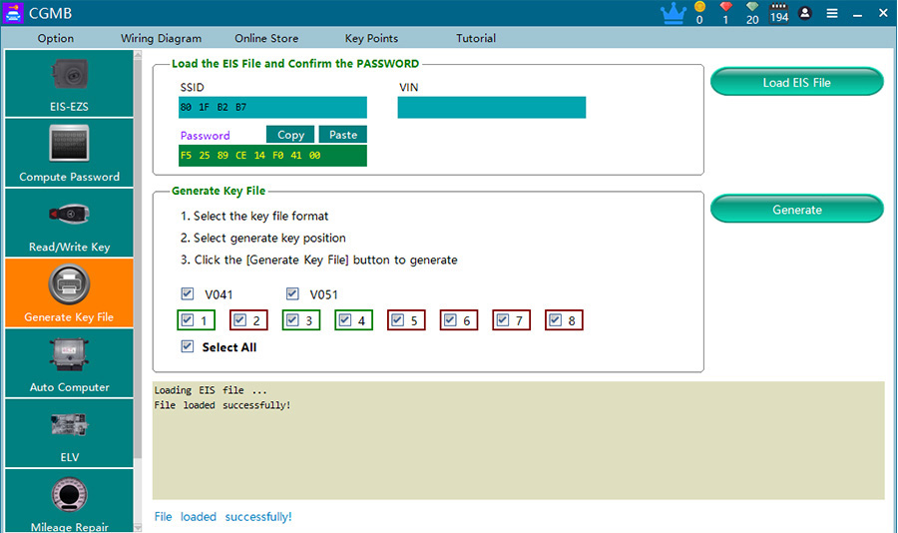The height and width of the screenshot is (533, 898).
Task: Open the Option menu
Action: click(56, 38)
